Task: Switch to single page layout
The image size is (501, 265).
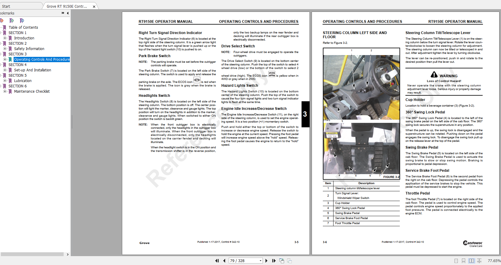Action: click(456, 261)
